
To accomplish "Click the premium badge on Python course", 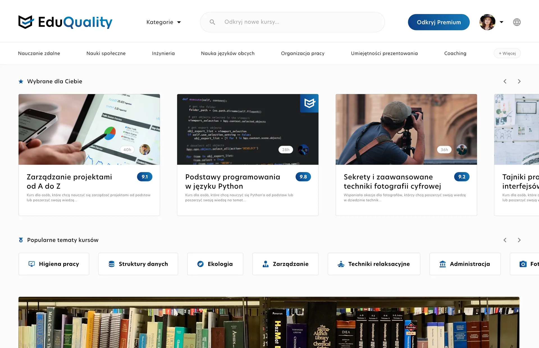I will pyautogui.click(x=309, y=103).
